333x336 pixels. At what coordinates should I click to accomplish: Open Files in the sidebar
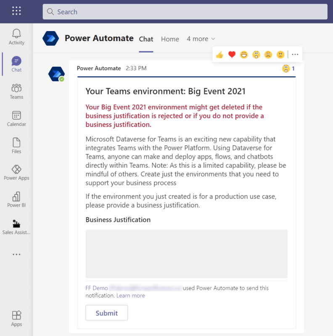[x=16, y=145]
